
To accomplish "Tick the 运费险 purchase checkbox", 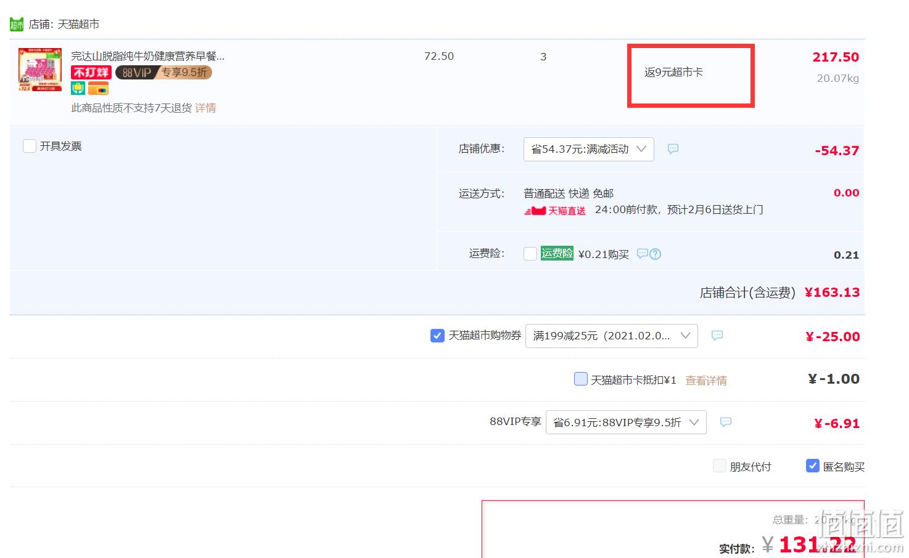I will click(530, 254).
